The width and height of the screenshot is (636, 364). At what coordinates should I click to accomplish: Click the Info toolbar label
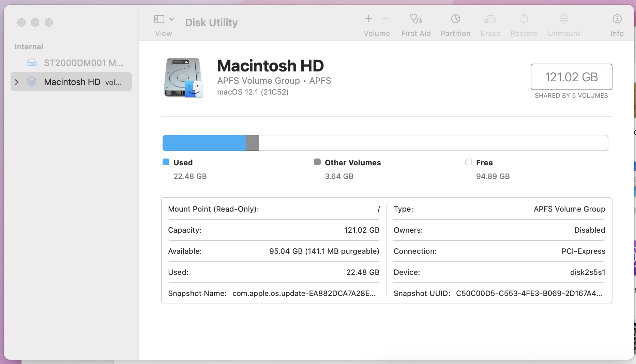coord(617,33)
